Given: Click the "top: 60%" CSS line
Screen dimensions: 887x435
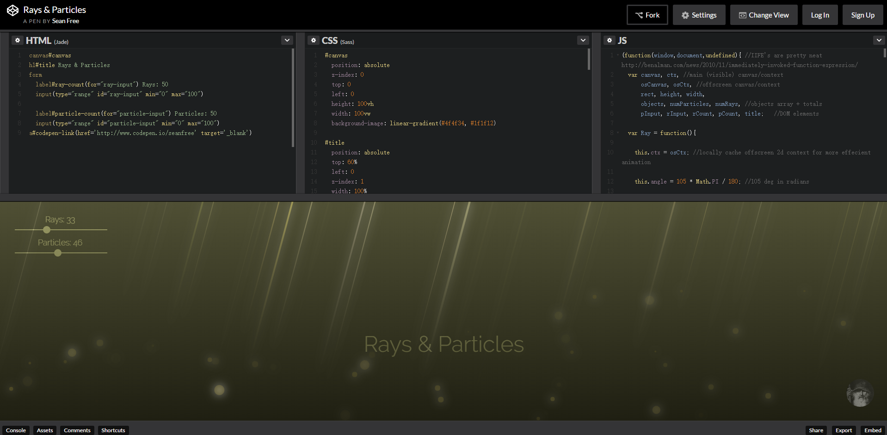Looking at the screenshot, I should pyautogui.click(x=344, y=162).
